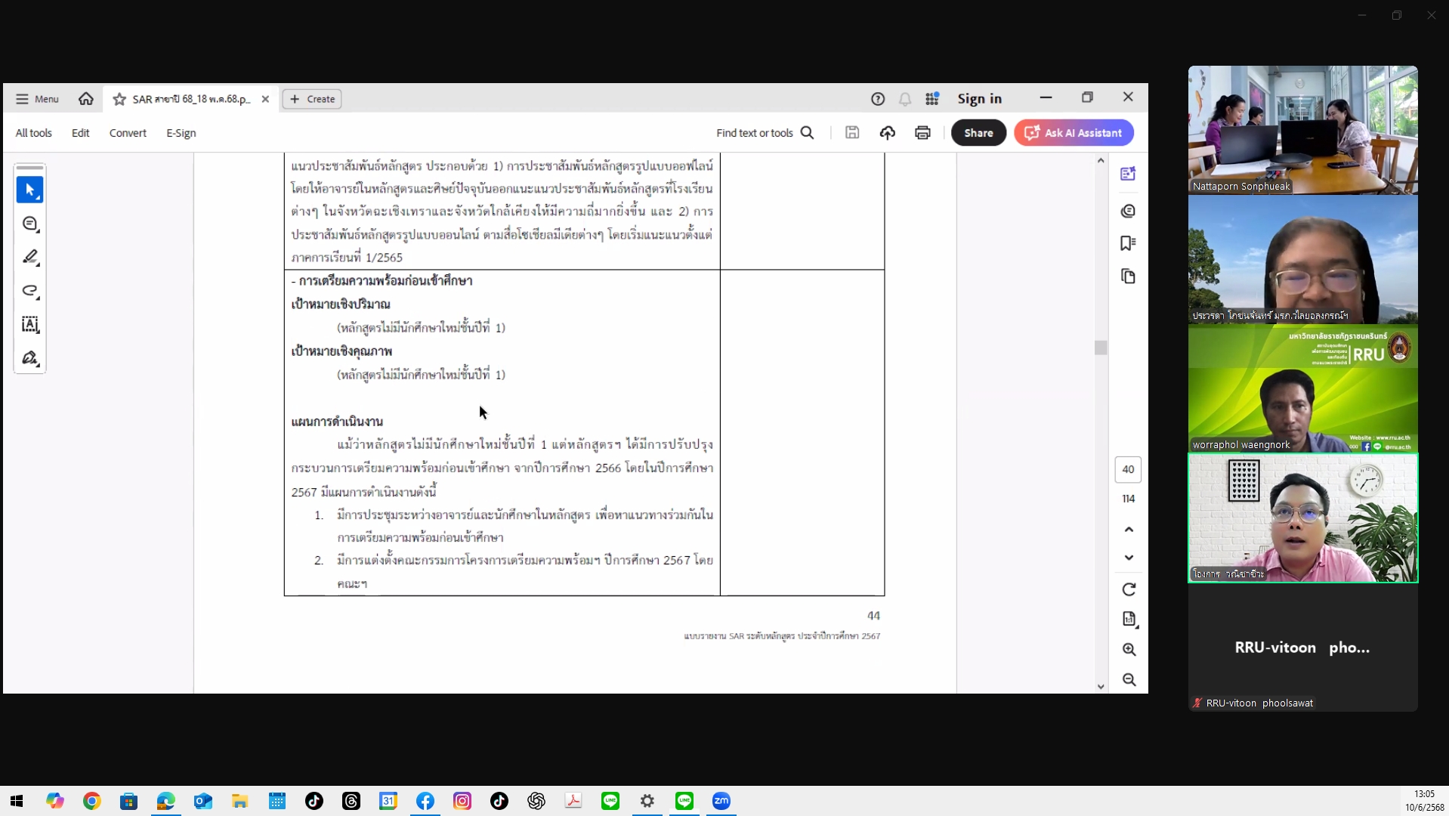The width and height of the screenshot is (1449, 816).
Task: Choose the add comment tool
Action: (30, 224)
